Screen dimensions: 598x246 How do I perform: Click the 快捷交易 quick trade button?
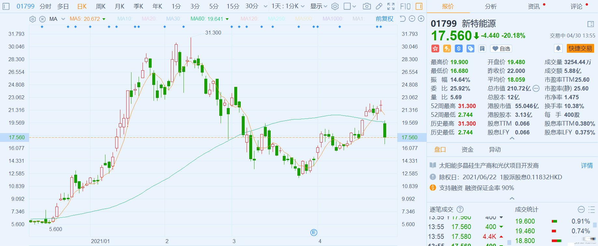(580, 48)
